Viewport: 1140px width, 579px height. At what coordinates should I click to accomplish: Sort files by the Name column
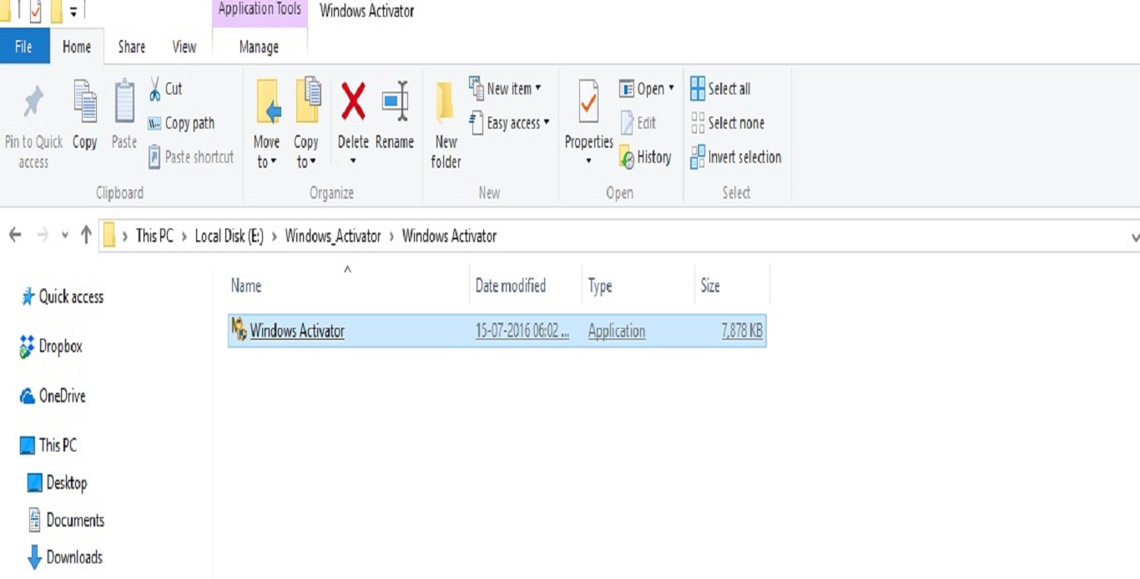coord(348,286)
